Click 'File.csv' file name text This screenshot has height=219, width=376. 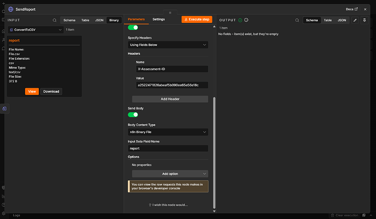click(14, 54)
